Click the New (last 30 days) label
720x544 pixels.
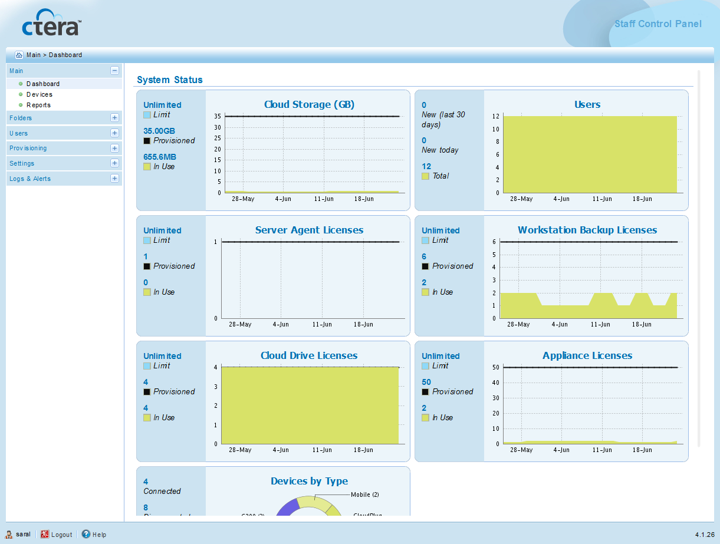(443, 120)
